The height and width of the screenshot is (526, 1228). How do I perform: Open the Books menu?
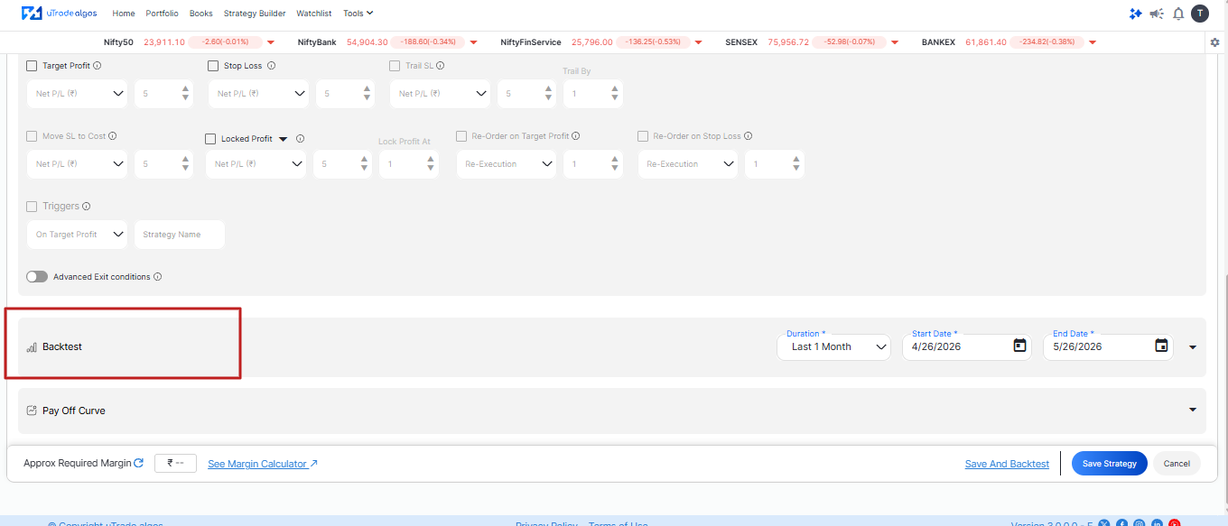(x=200, y=14)
